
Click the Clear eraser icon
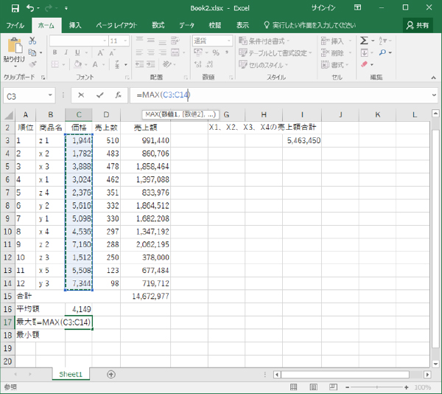pos(364,64)
